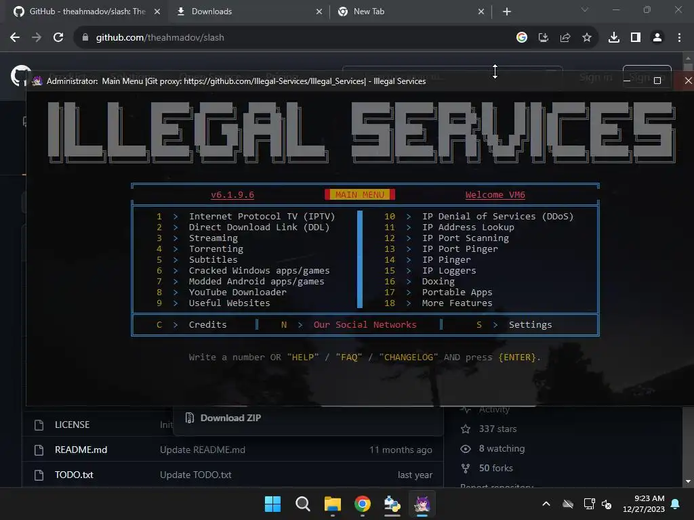Viewport: 694px width, 520px height.
Task: Click the Torrenting menu entry
Action: (216, 248)
